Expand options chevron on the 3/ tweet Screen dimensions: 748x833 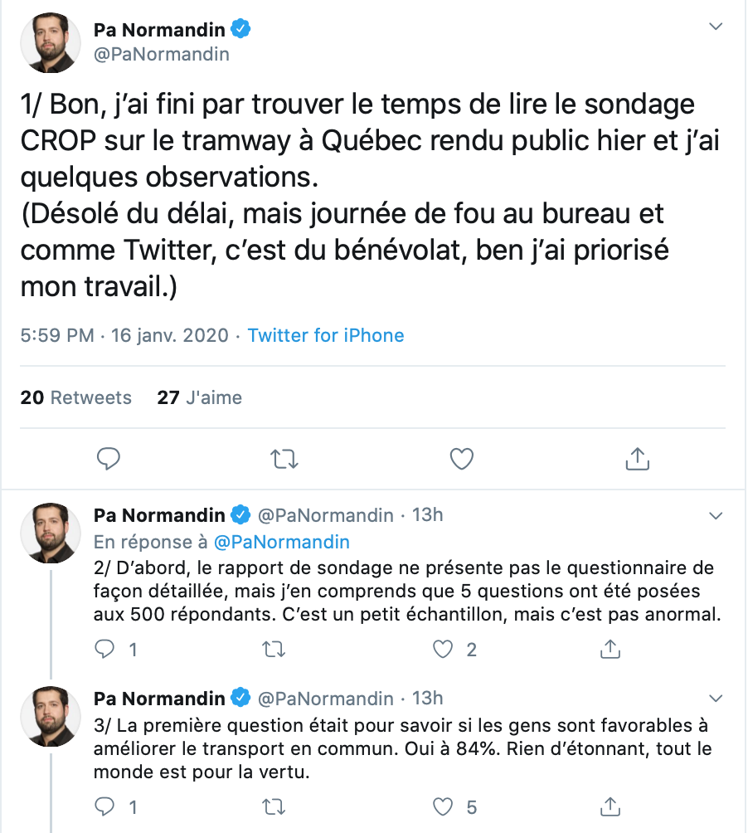716,698
